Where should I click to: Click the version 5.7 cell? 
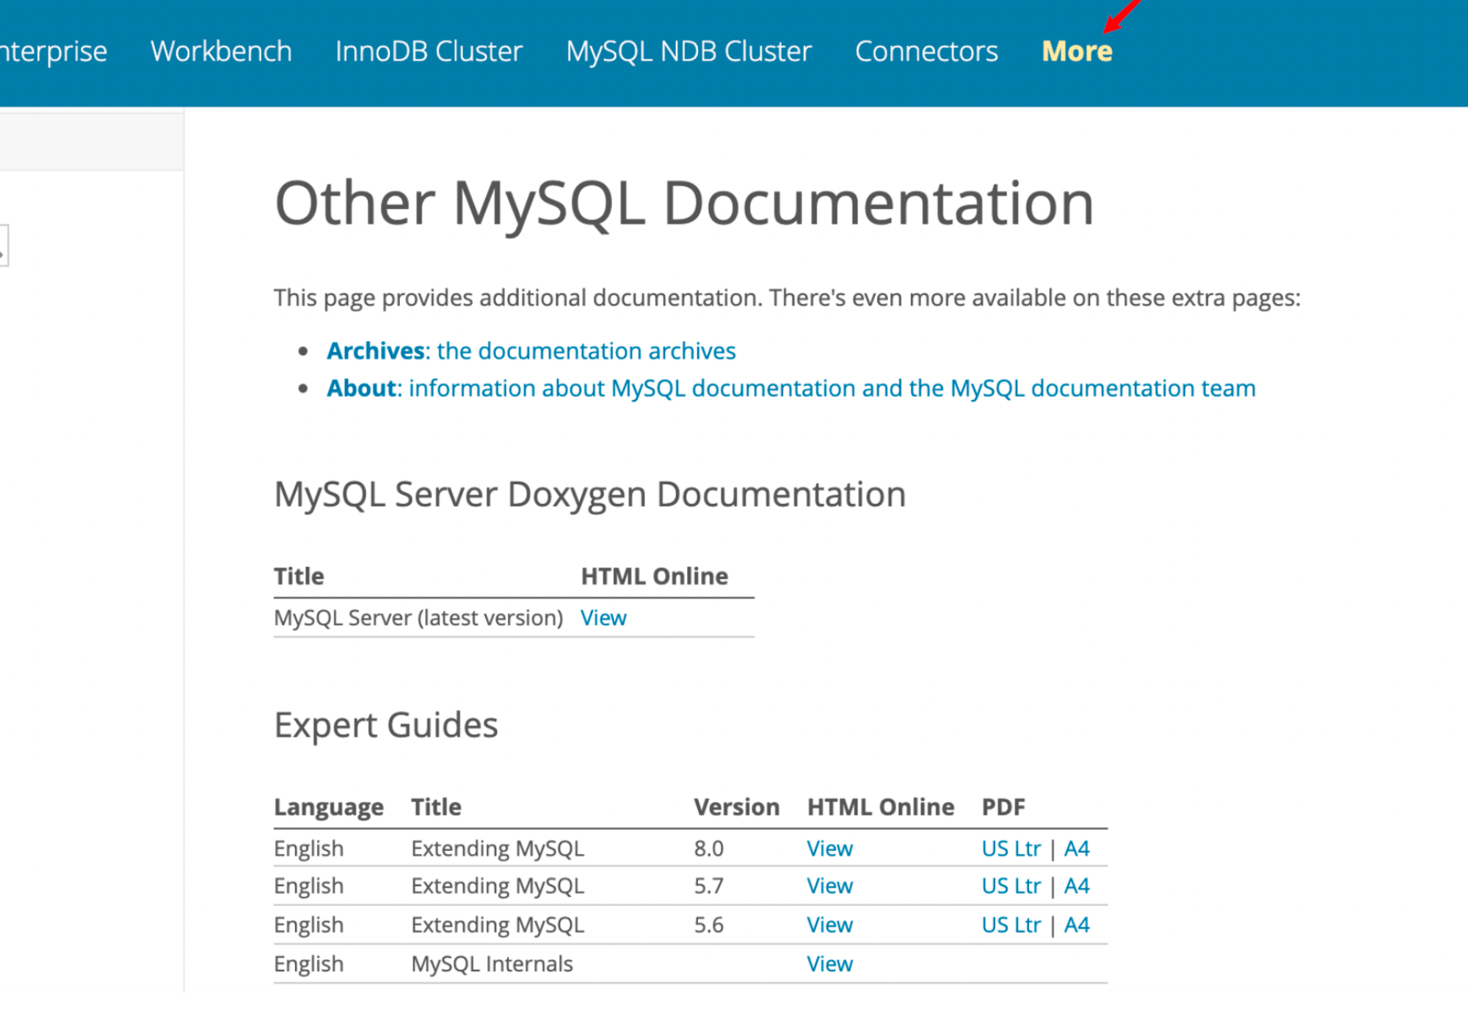tap(709, 886)
